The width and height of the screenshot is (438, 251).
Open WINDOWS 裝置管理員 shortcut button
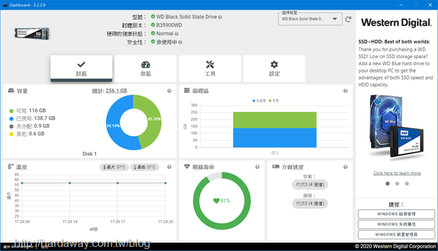(396, 235)
